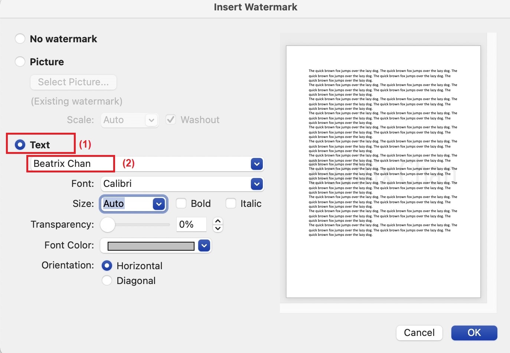The height and width of the screenshot is (353, 510).
Task: Open the Scale dropdown set to Auto
Action: 151,120
